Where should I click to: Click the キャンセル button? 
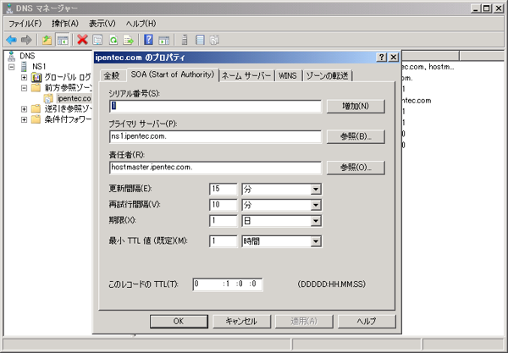tap(241, 322)
